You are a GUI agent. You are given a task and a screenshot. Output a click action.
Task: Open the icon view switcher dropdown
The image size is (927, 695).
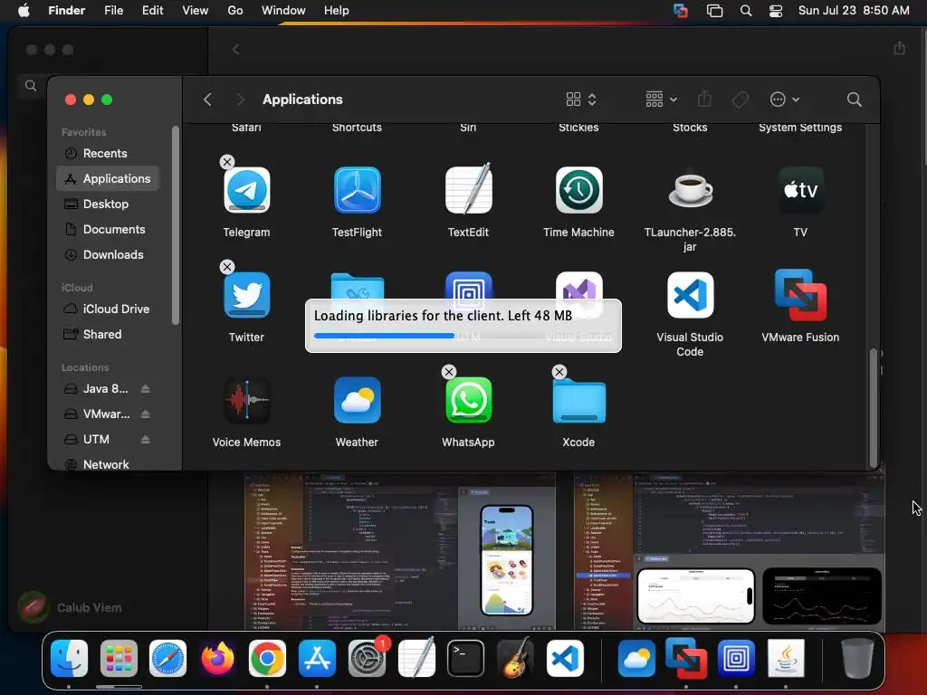click(x=581, y=100)
